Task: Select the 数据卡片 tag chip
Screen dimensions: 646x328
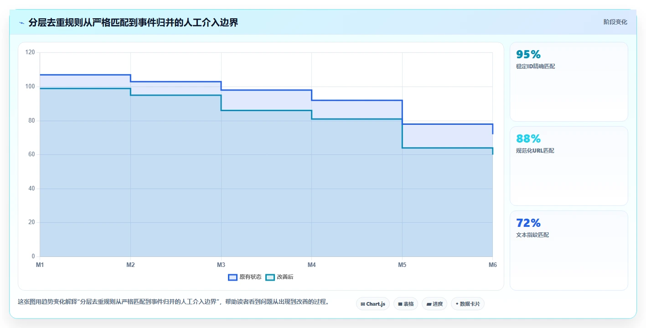Action: coord(467,304)
